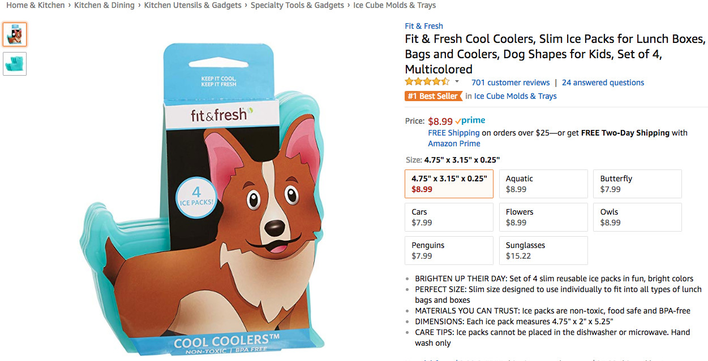
Task: Click the main corgi product image
Action: tap(204, 198)
